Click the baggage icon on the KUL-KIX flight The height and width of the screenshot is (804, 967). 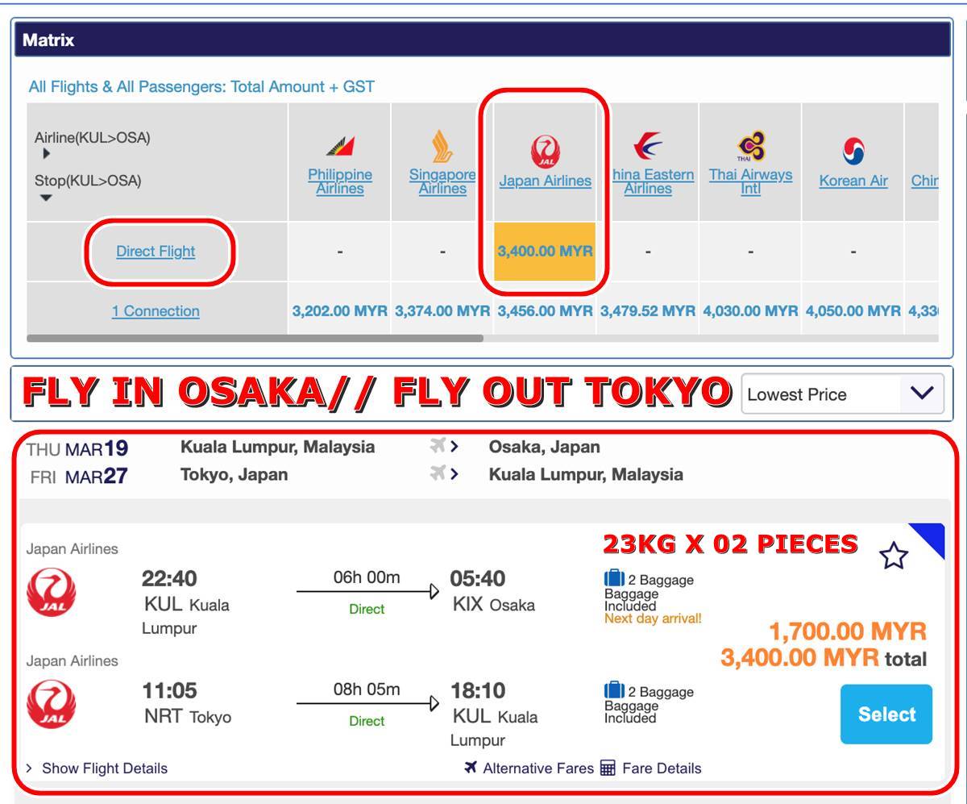pyautogui.click(x=614, y=579)
